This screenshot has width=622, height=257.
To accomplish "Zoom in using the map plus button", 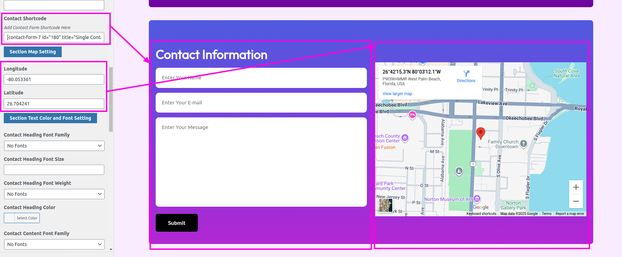I will [576, 187].
